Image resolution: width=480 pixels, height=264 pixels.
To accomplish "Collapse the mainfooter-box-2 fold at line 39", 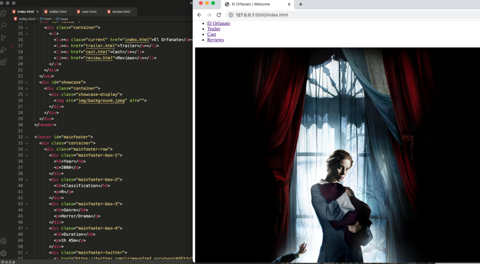I will tap(27, 180).
